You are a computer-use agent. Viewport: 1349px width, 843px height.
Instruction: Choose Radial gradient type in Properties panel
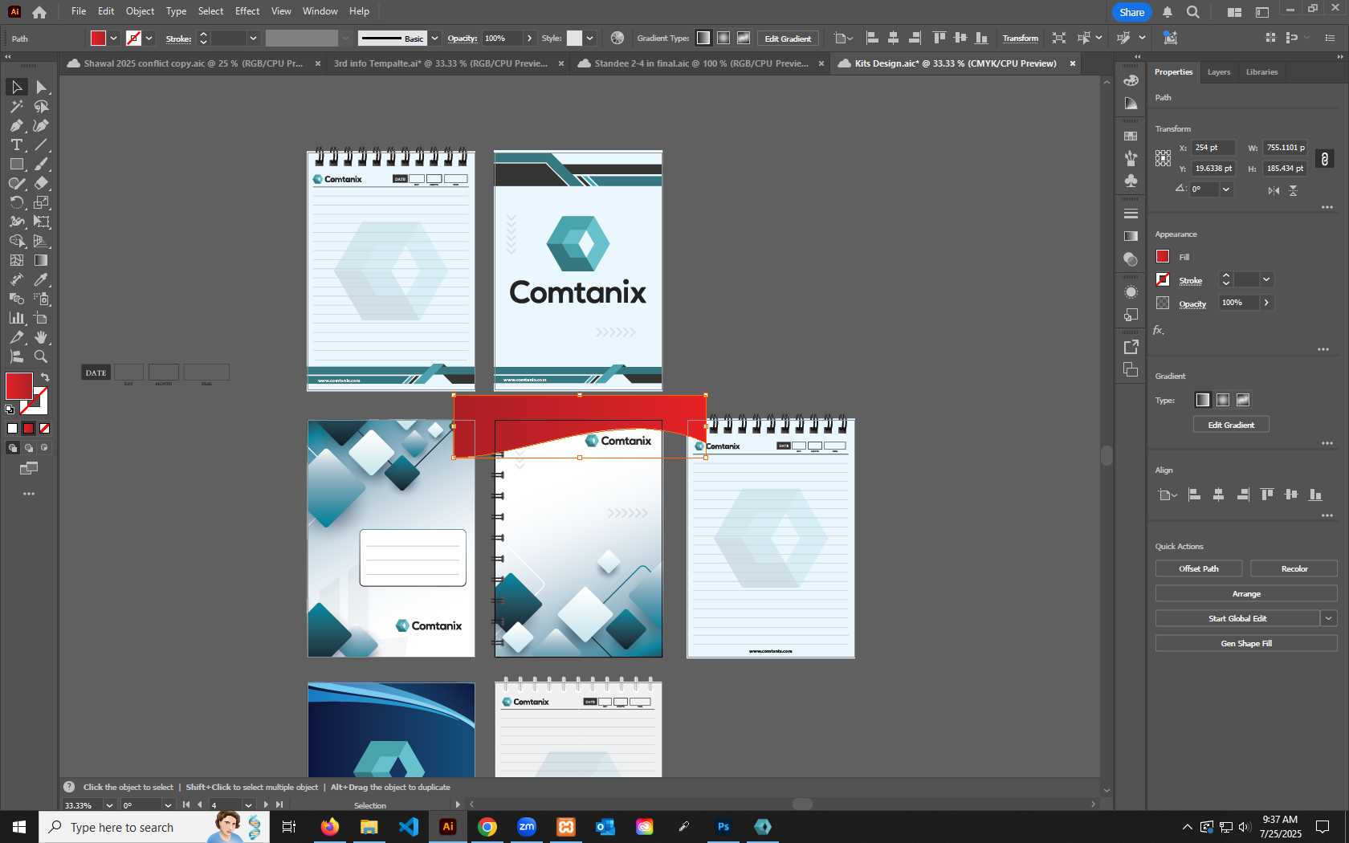coord(1222,400)
